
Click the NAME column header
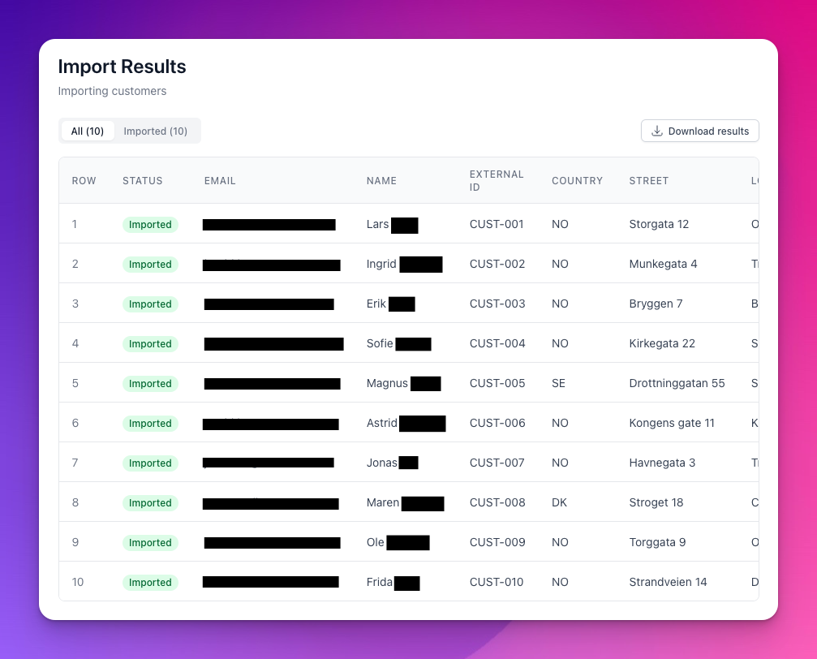tap(381, 180)
